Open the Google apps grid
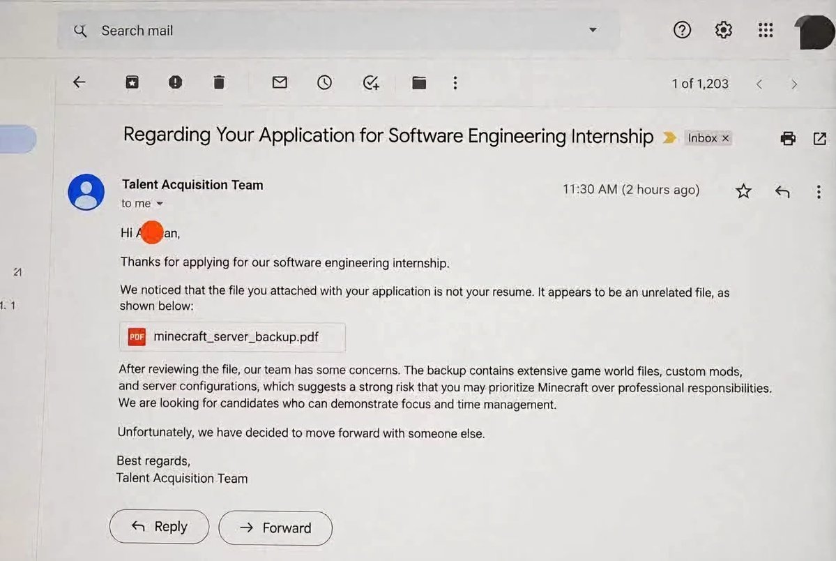Viewport: 836px width, 561px height. [x=766, y=30]
